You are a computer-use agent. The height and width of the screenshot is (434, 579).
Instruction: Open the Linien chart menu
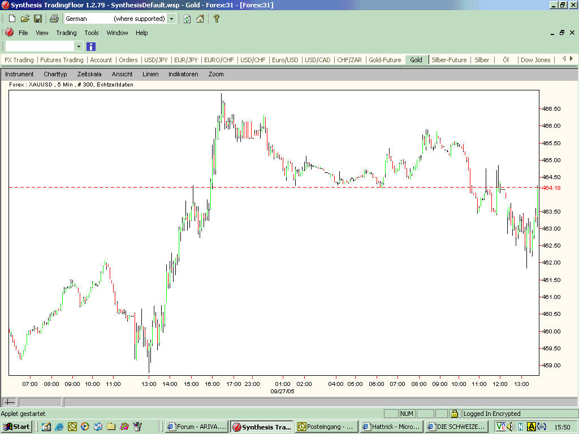(x=150, y=74)
